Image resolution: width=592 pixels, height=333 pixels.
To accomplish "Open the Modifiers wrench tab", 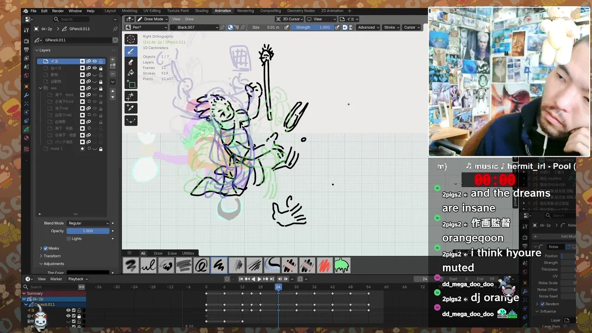I will tap(26, 95).
